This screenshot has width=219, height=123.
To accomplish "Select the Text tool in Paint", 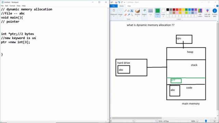I will point(132,11).
